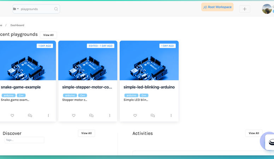Open more options for snake-game-example
The height and width of the screenshot is (159, 274).
coord(48,115)
